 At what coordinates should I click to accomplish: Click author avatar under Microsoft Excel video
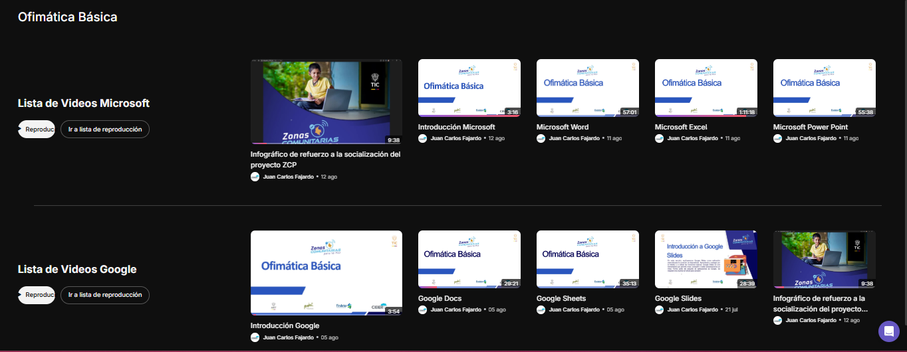[x=659, y=138]
